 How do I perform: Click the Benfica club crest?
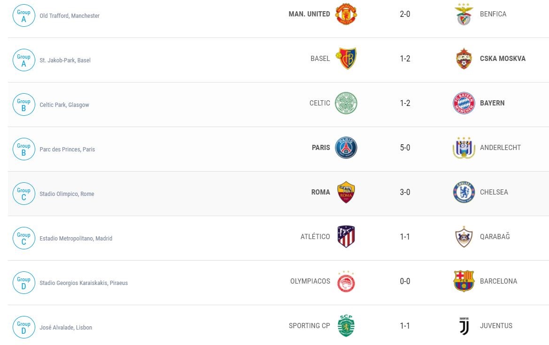click(x=464, y=14)
